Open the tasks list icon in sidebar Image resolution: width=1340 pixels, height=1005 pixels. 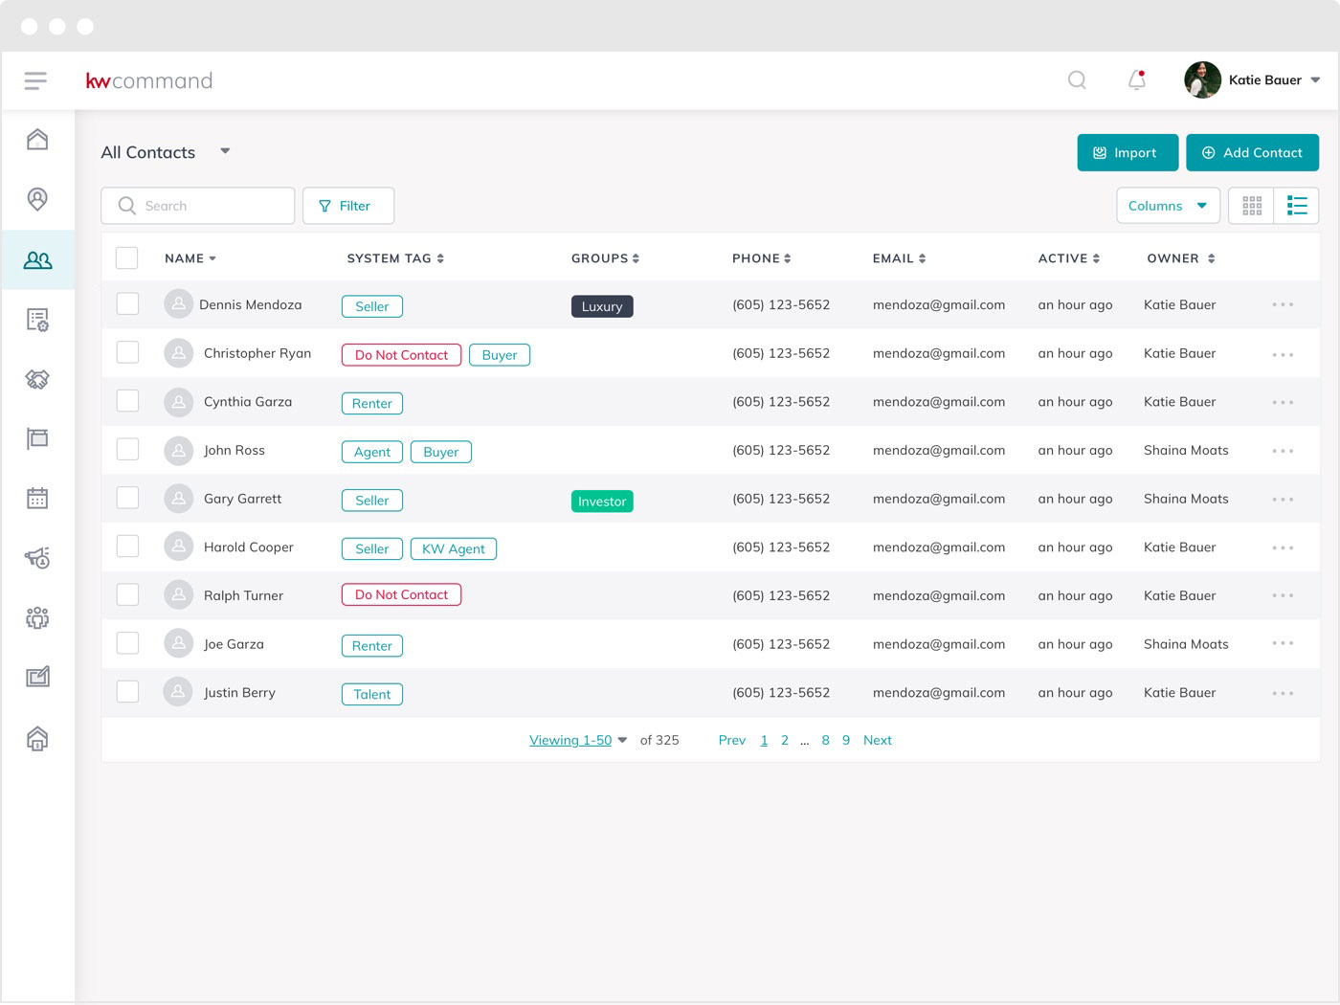(x=37, y=320)
